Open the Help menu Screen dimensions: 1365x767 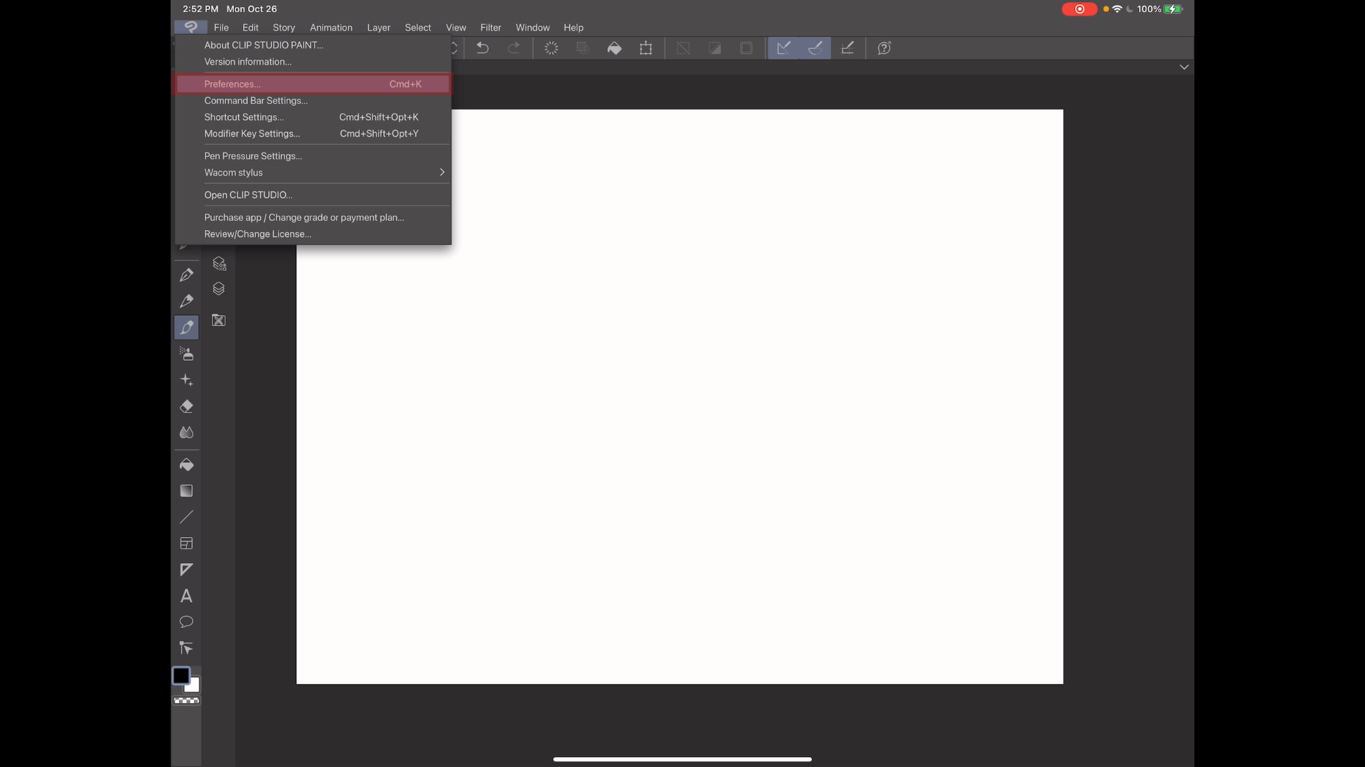pos(574,28)
